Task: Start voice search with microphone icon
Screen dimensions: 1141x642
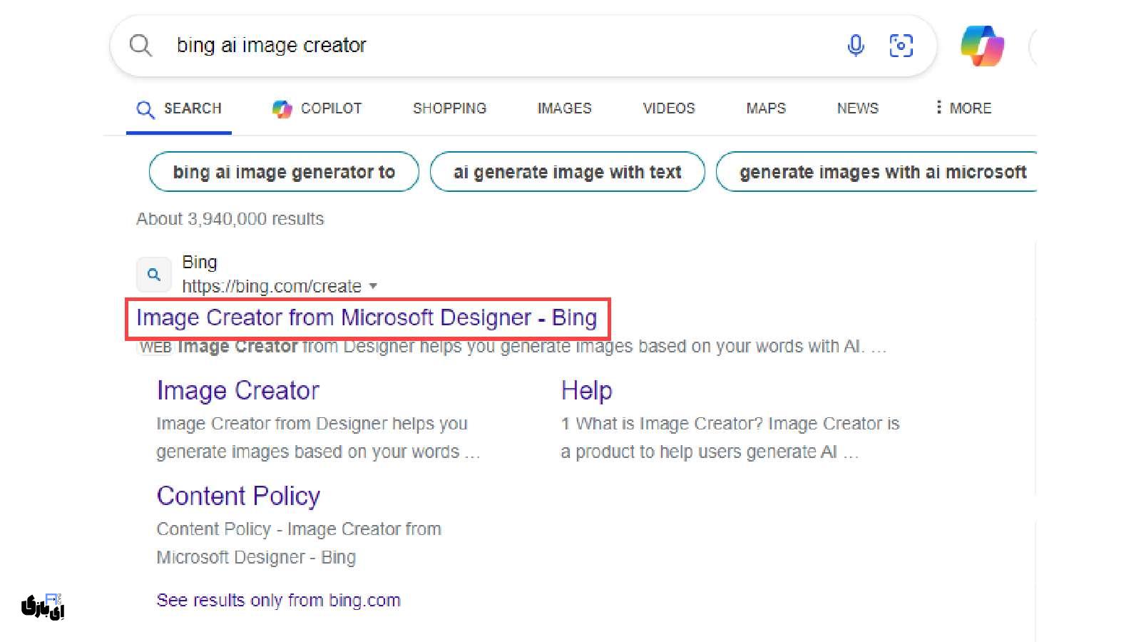Action: click(x=856, y=46)
